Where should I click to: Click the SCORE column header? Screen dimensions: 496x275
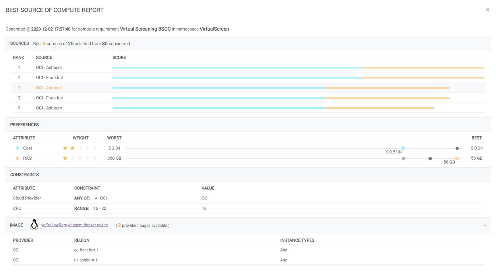[119, 58]
